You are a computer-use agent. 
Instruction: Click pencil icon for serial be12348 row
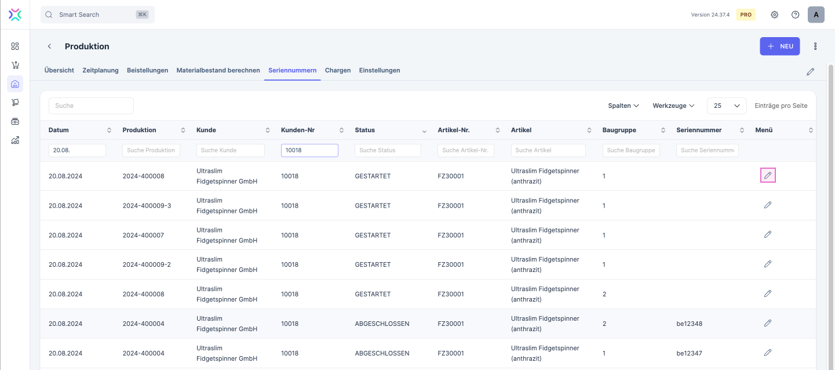tap(768, 323)
